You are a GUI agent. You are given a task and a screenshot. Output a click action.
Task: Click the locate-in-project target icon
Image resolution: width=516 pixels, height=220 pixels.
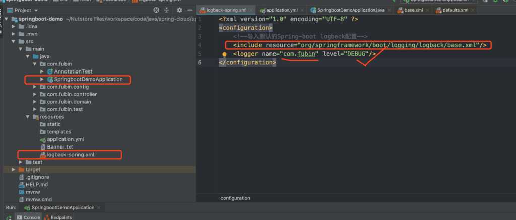coord(156,10)
